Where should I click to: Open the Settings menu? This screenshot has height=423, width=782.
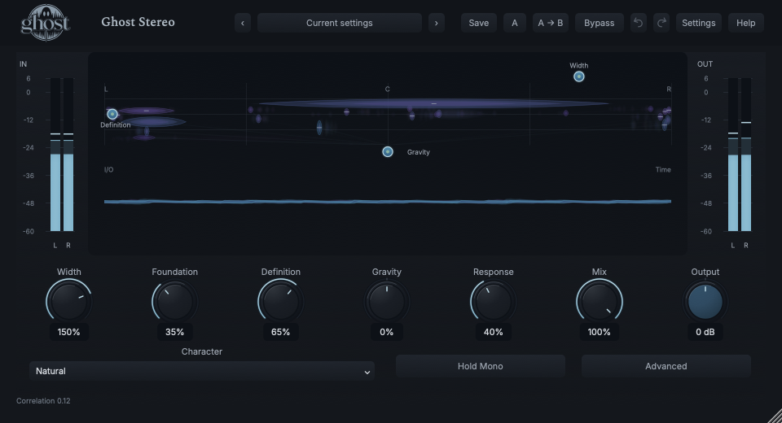point(699,23)
